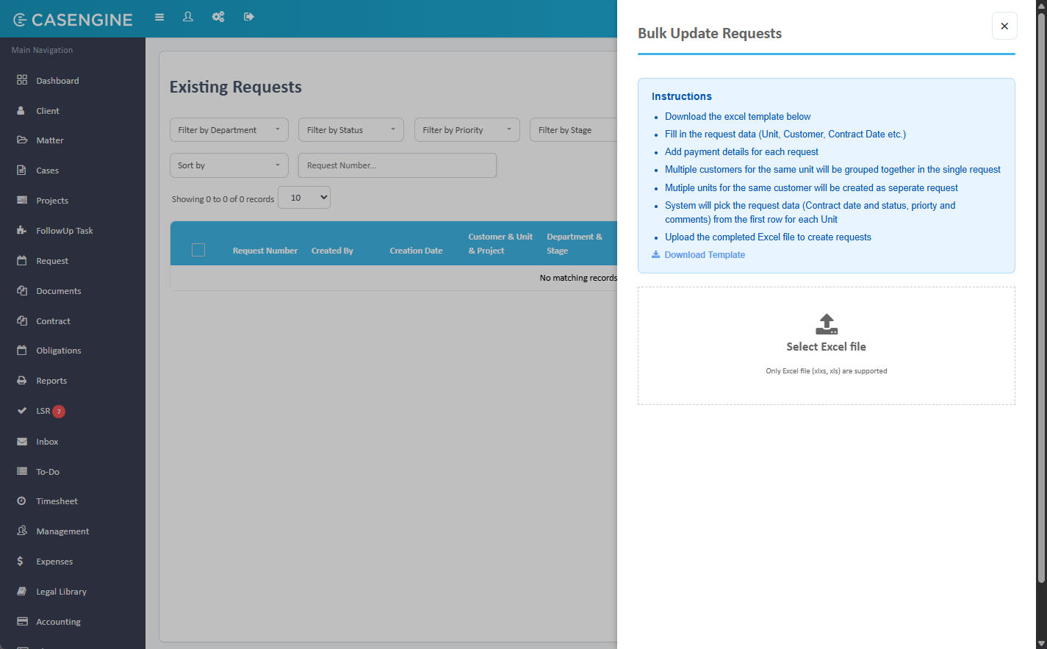The height and width of the screenshot is (649, 1047).
Task: Click the Customer & Unit & Project header
Action: click(x=500, y=243)
